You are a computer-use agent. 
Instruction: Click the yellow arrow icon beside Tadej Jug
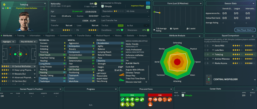coord(4,5)
